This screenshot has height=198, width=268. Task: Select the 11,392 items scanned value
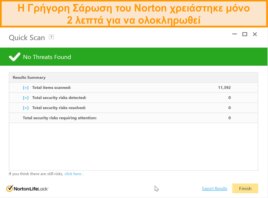[224, 88]
